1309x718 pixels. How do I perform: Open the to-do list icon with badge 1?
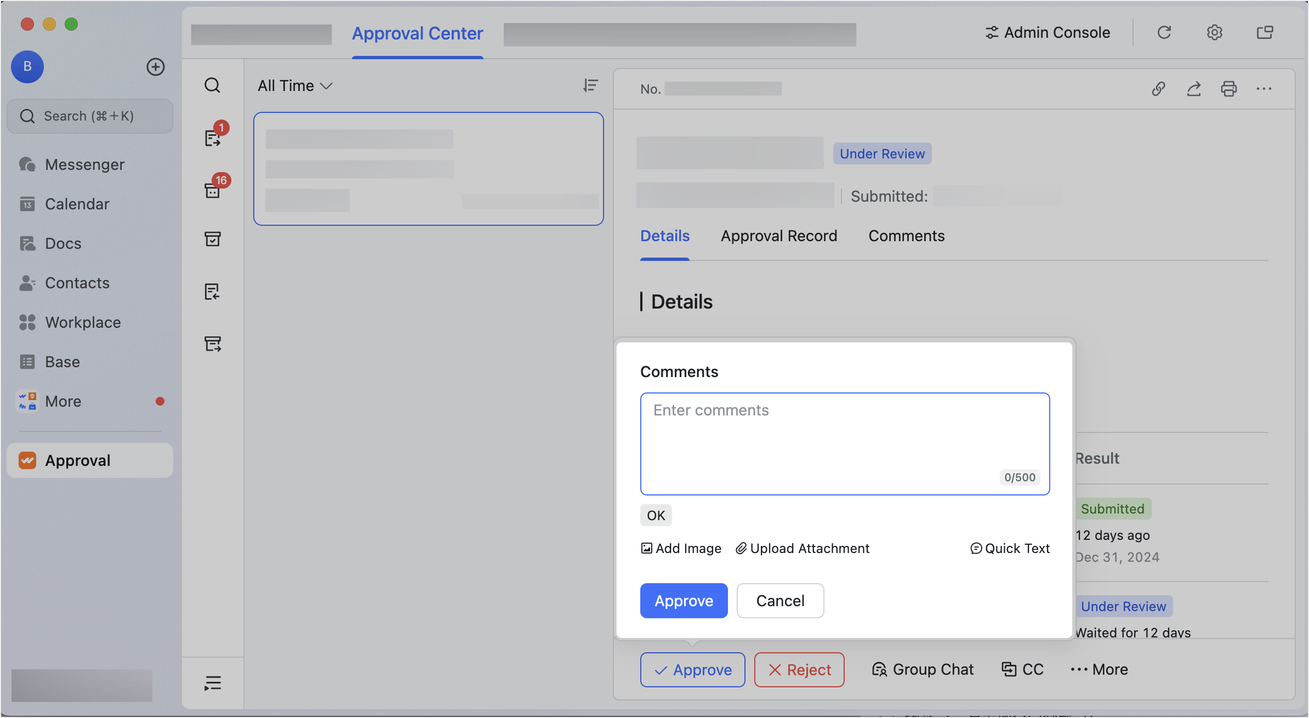click(213, 138)
